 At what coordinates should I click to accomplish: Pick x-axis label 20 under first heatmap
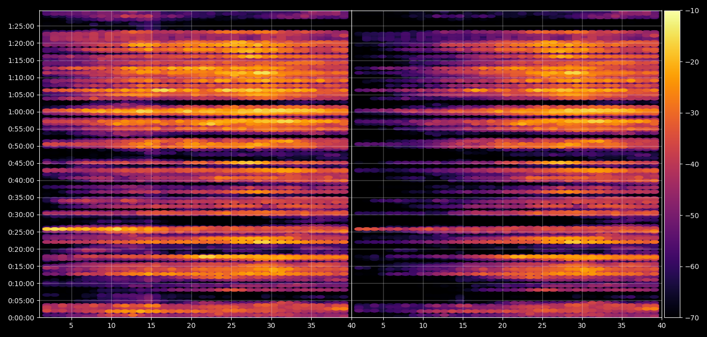191,326
